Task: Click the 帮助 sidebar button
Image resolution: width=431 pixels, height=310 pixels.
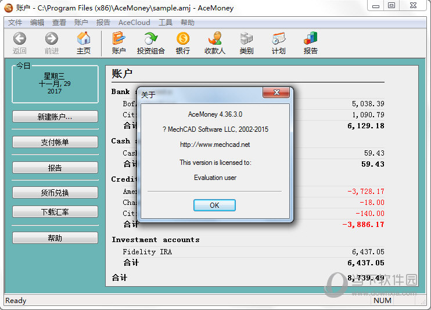Action: (x=55, y=237)
